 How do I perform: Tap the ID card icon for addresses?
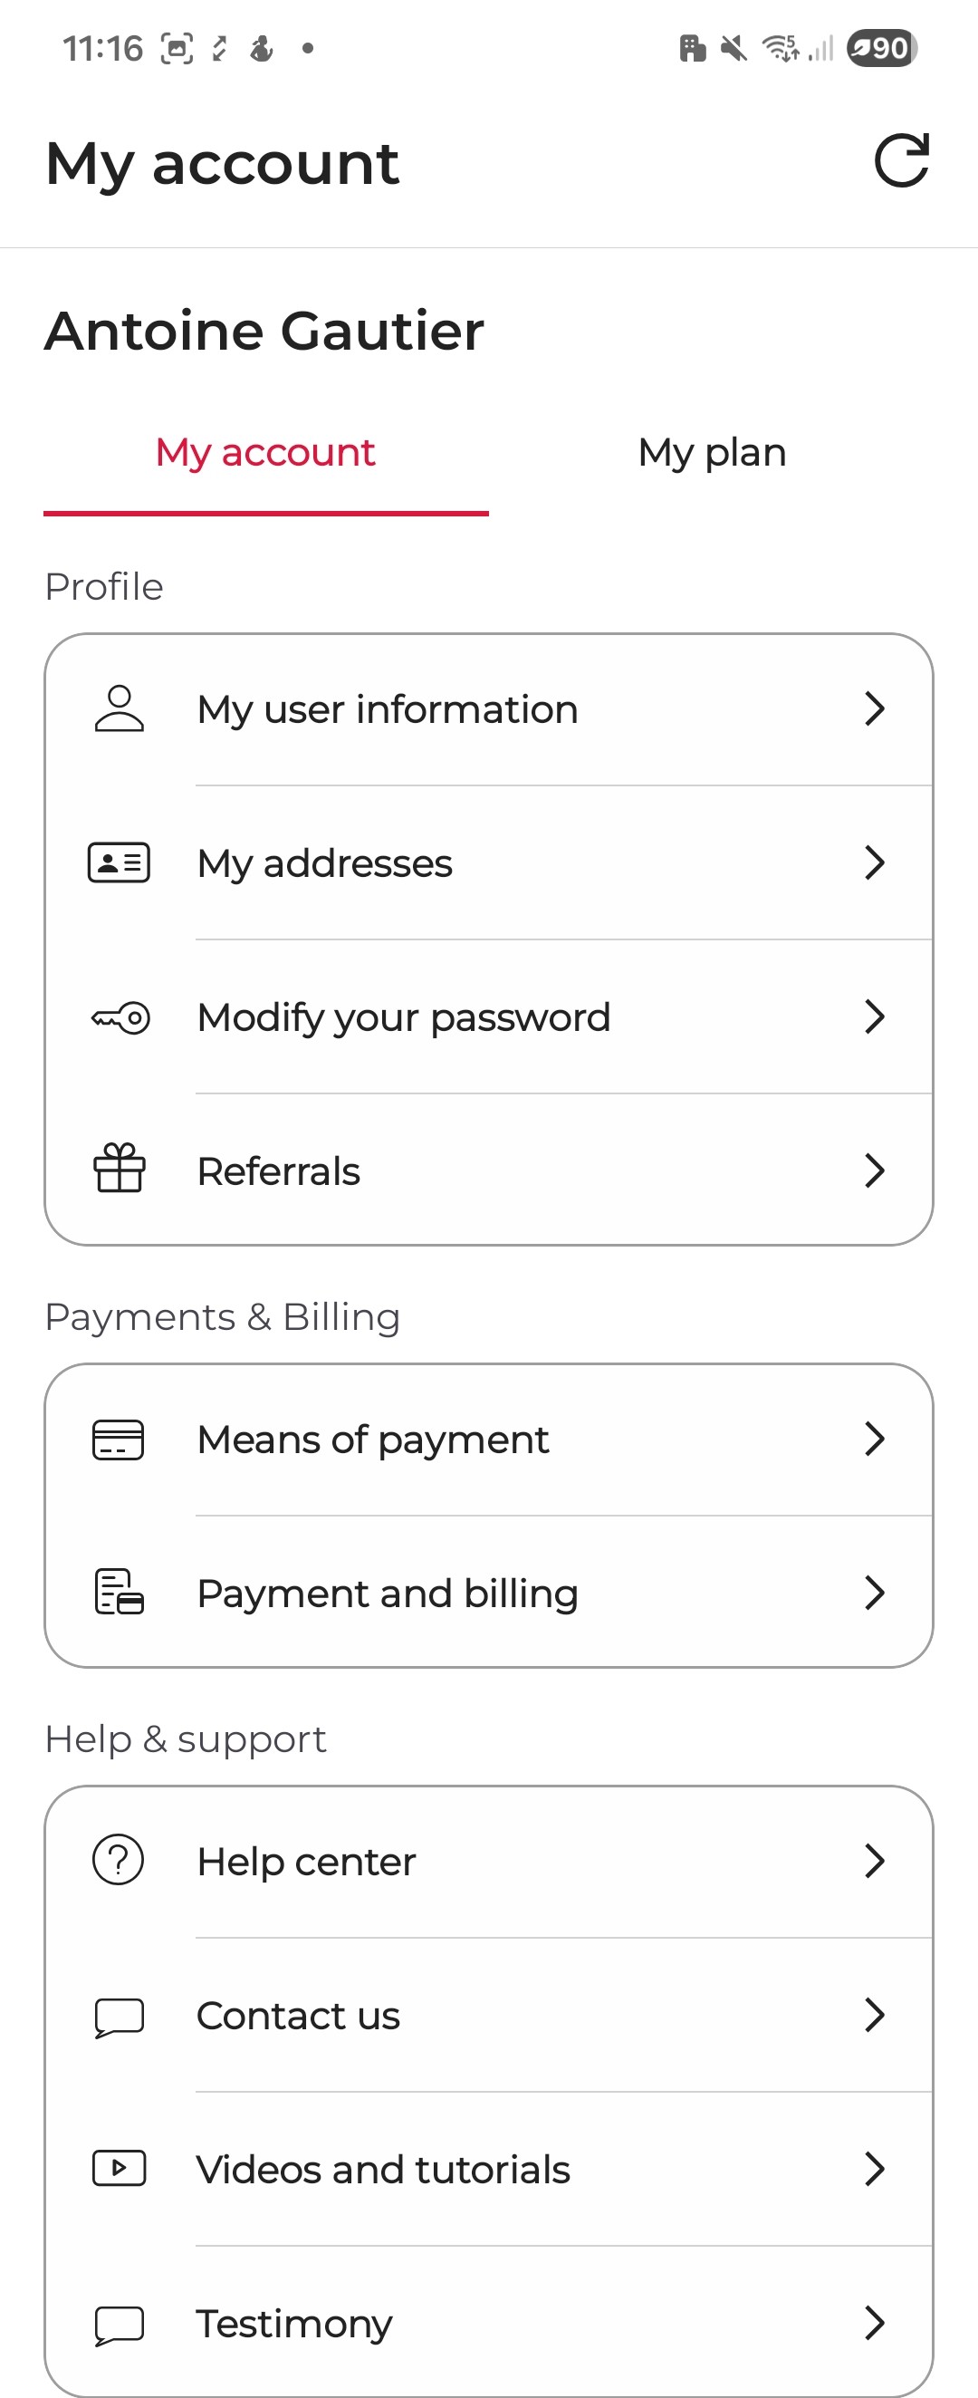coord(120,863)
